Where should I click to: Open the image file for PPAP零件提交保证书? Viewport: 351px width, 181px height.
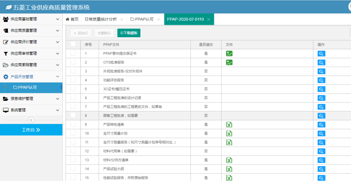229,53
